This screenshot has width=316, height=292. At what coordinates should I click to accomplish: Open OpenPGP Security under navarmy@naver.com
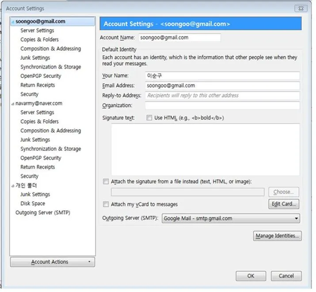click(41, 158)
